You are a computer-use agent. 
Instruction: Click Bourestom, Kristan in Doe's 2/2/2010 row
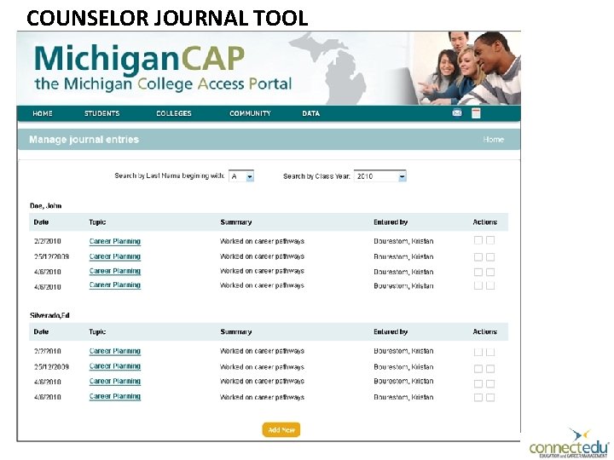point(403,241)
